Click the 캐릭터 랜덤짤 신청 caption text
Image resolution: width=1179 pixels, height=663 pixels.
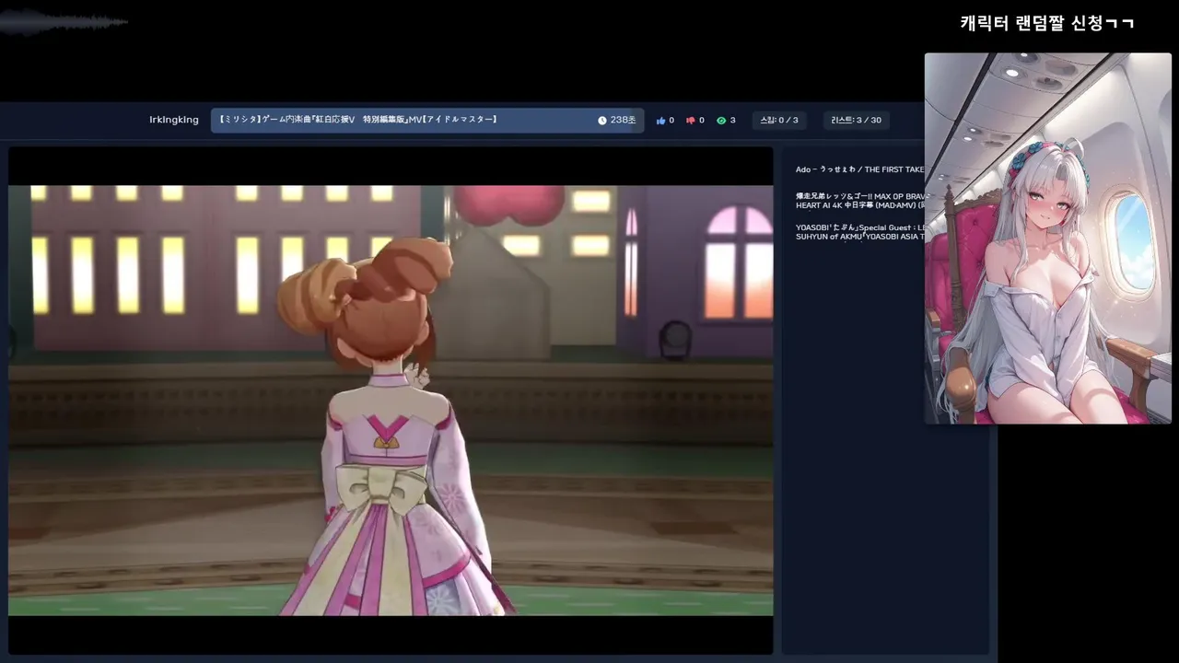1047,23
